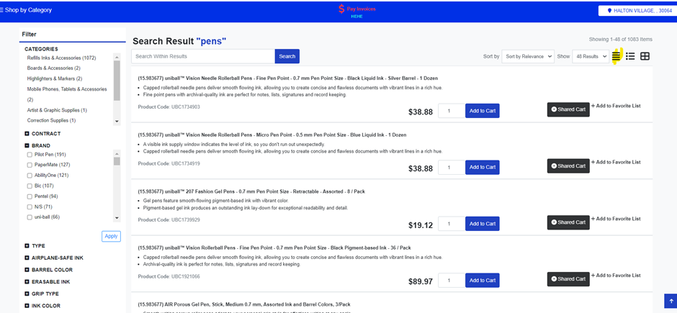Select Artist & Graphic Supplies category
Viewport: 677px width, 313px height.
(x=57, y=110)
